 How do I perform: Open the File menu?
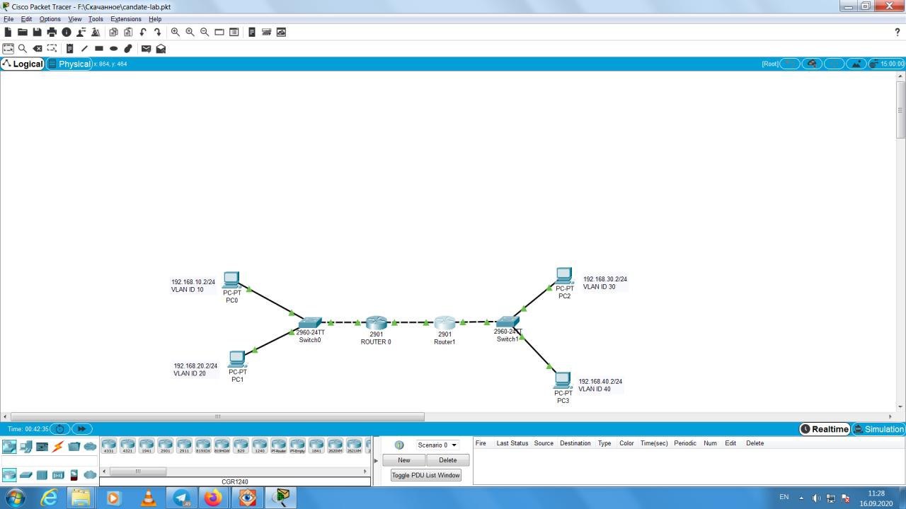[8, 19]
